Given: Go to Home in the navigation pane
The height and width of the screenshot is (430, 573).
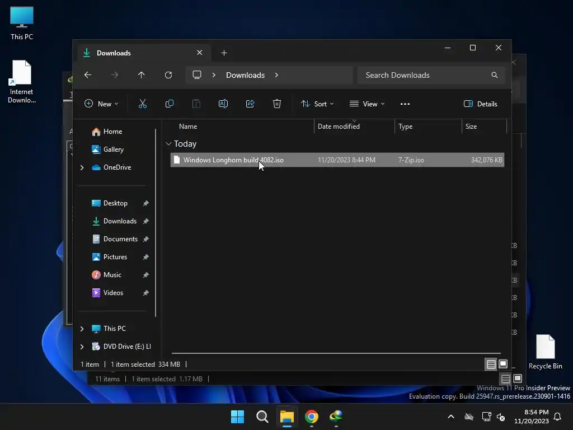Looking at the screenshot, I should (x=112, y=132).
